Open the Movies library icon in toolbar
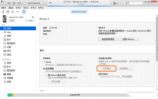 (x=8, y=12)
